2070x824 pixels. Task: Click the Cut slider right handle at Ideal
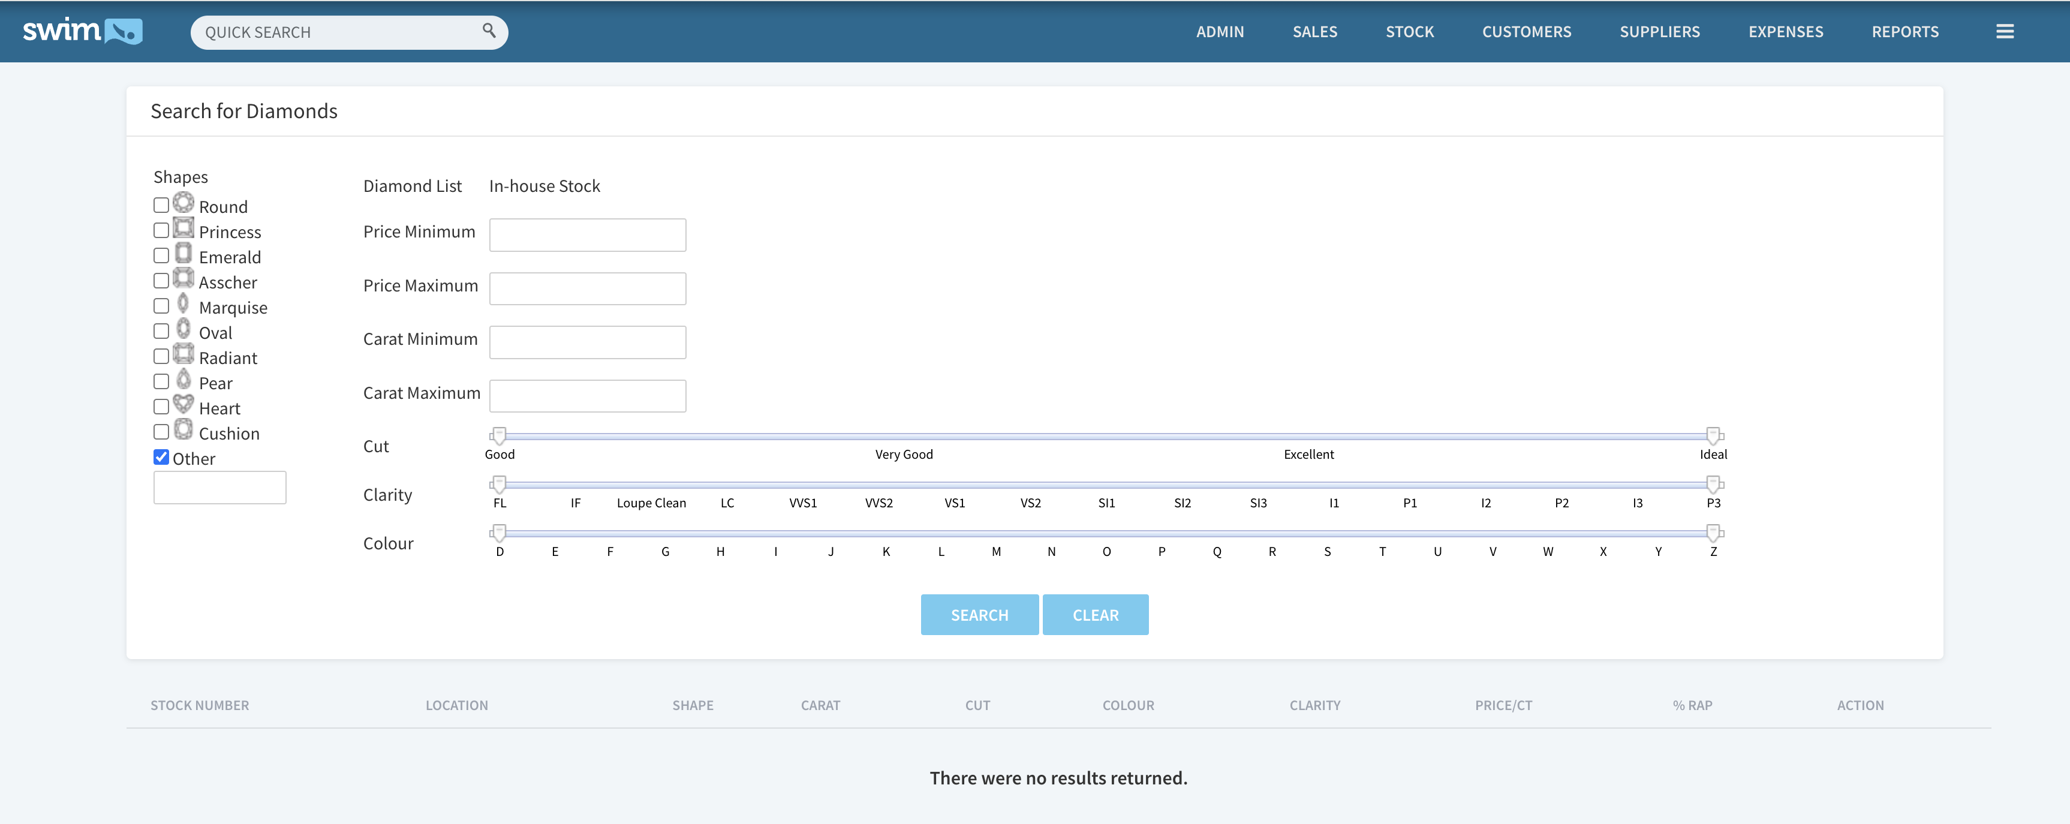click(x=1713, y=436)
